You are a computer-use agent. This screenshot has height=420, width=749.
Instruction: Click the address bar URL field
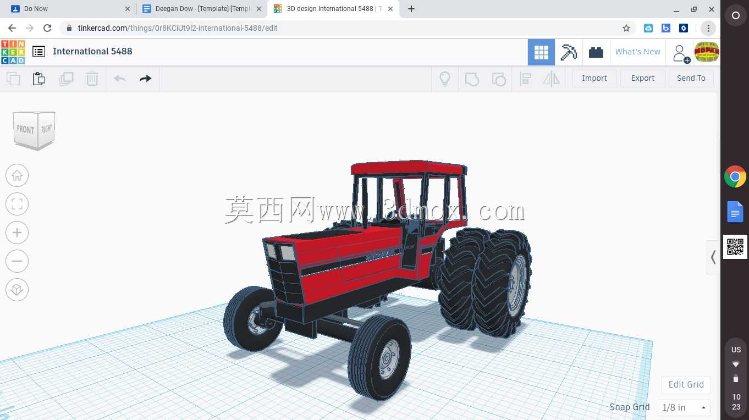(348, 28)
